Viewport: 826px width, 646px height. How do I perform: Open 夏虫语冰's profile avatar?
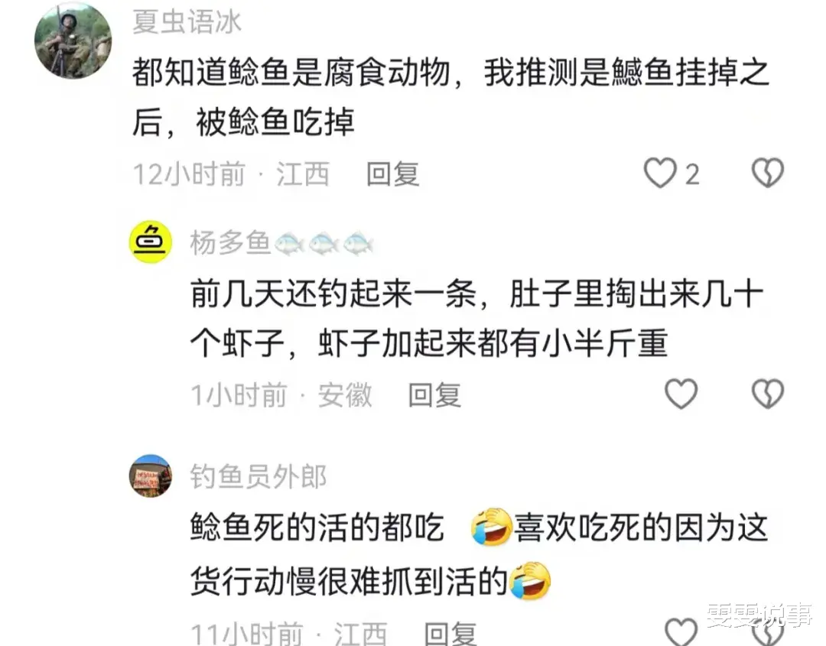(73, 40)
